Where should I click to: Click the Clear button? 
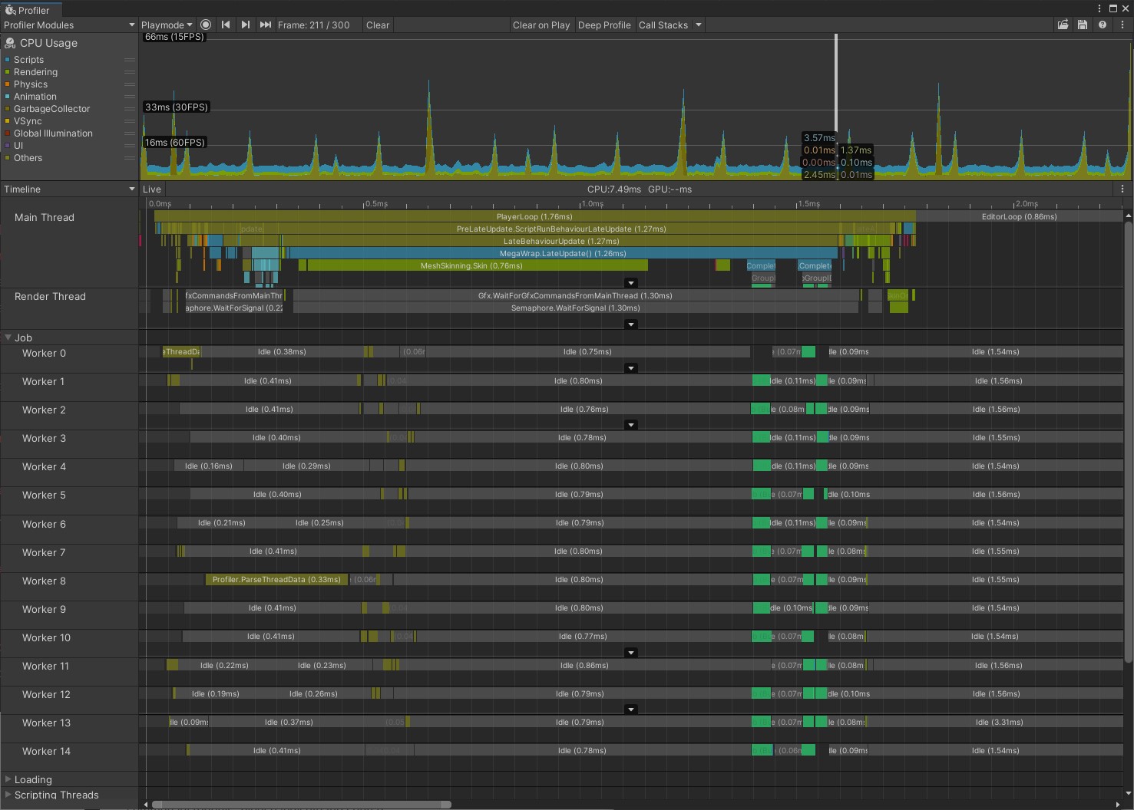coord(378,25)
